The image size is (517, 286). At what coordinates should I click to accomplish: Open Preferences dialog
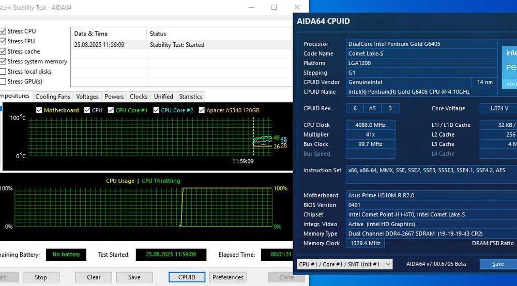click(228, 277)
